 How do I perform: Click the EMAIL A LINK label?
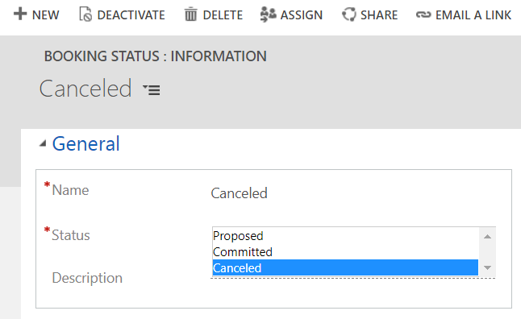pos(473,15)
